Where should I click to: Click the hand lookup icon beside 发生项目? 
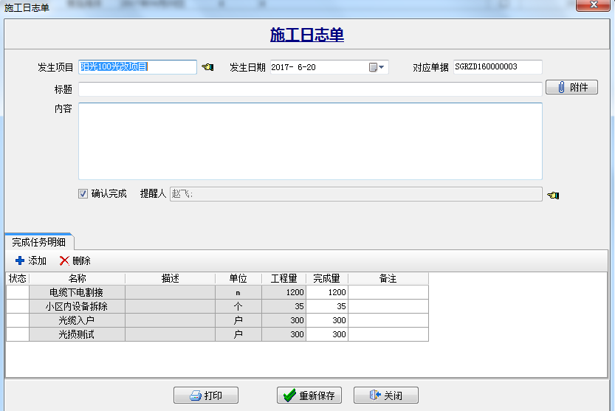[x=207, y=67]
